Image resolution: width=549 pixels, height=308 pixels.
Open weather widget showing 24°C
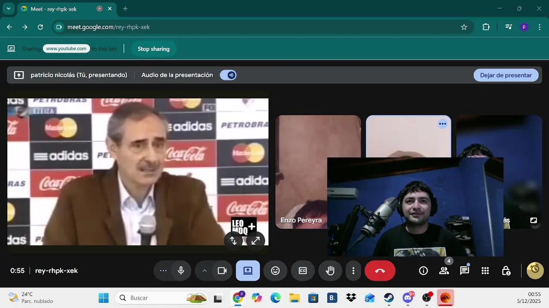tap(31, 298)
